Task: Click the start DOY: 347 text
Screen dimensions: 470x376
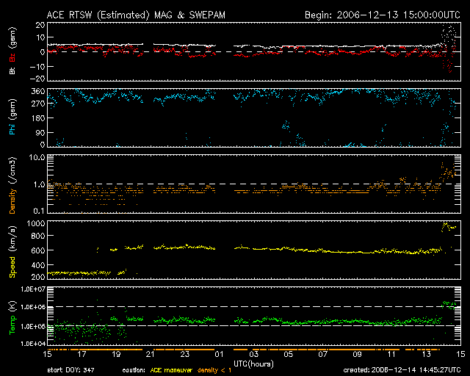Action: (x=72, y=369)
